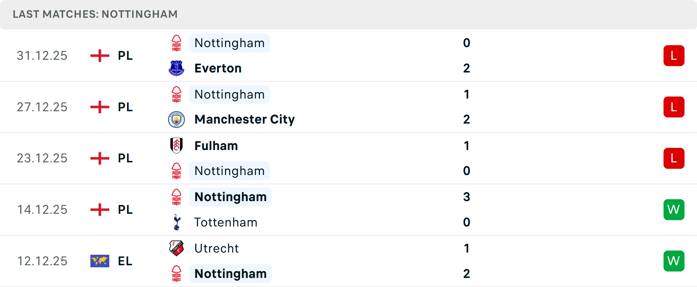Open the Everton team link

(x=218, y=68)
